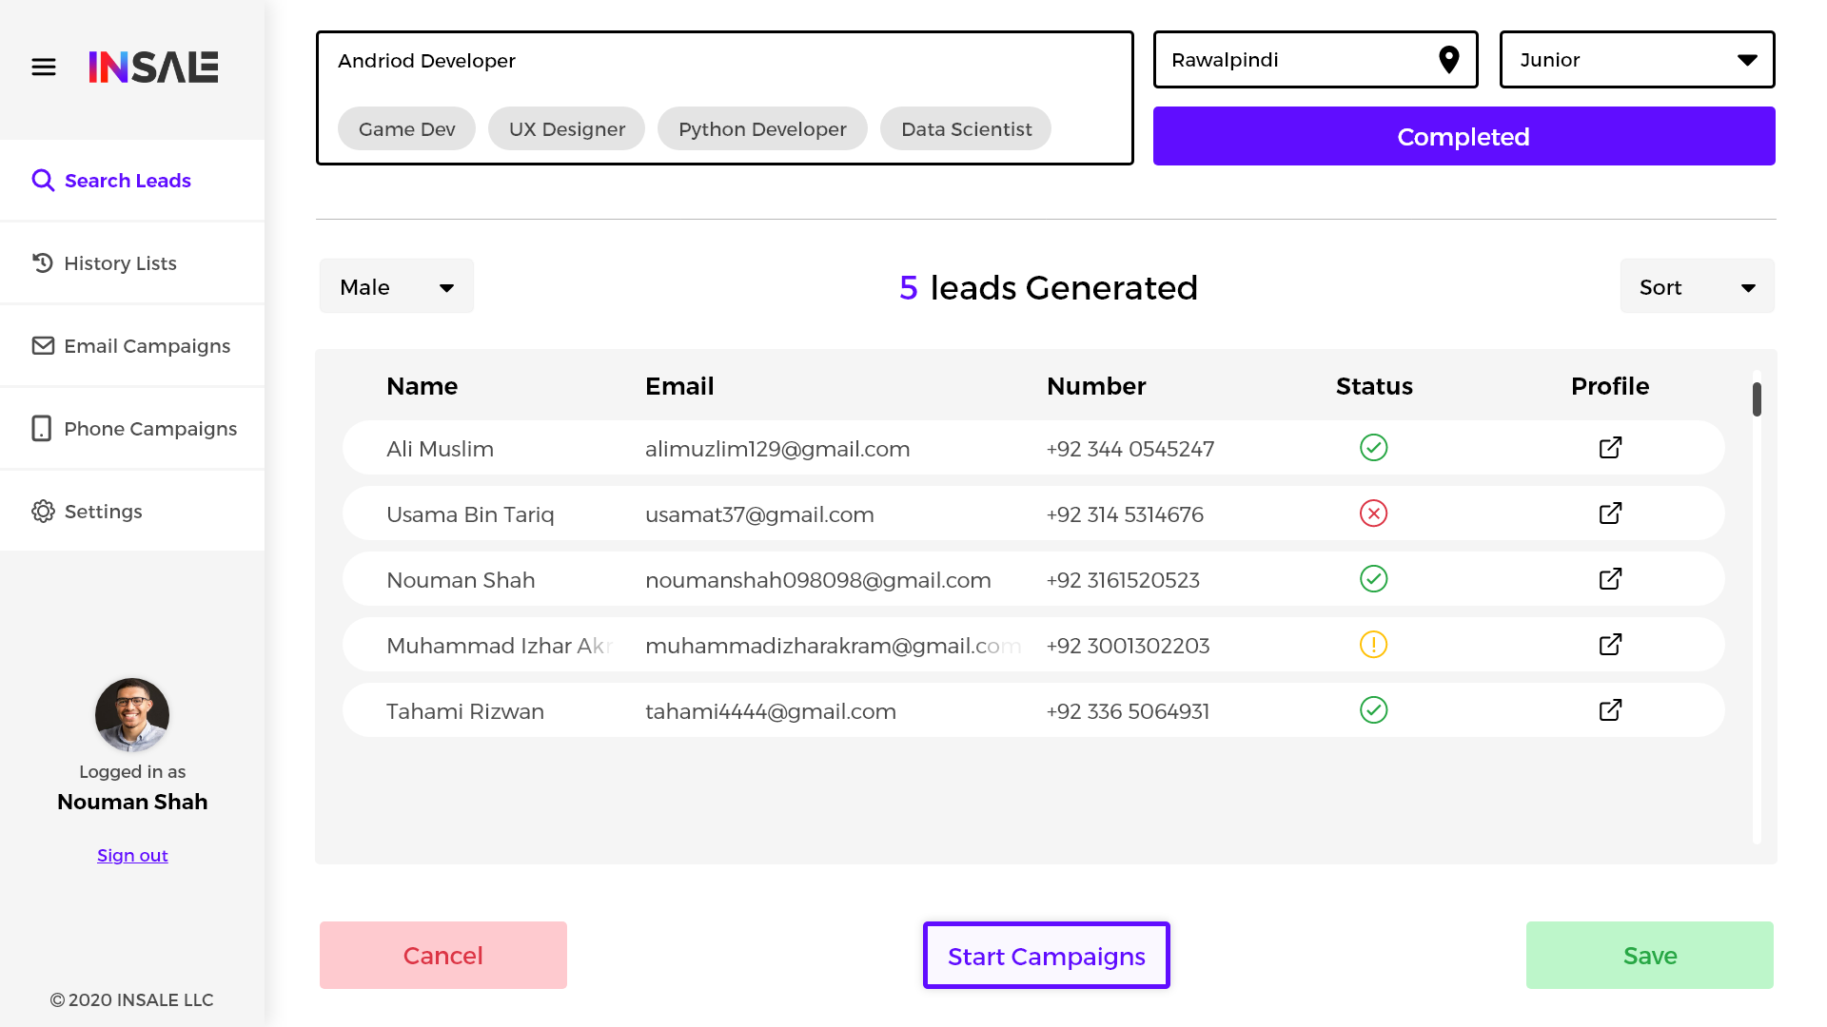Click the Cancel button
Image resolution: width=1827 pixels, height=1027 pixels.
(x=443, y=956)
